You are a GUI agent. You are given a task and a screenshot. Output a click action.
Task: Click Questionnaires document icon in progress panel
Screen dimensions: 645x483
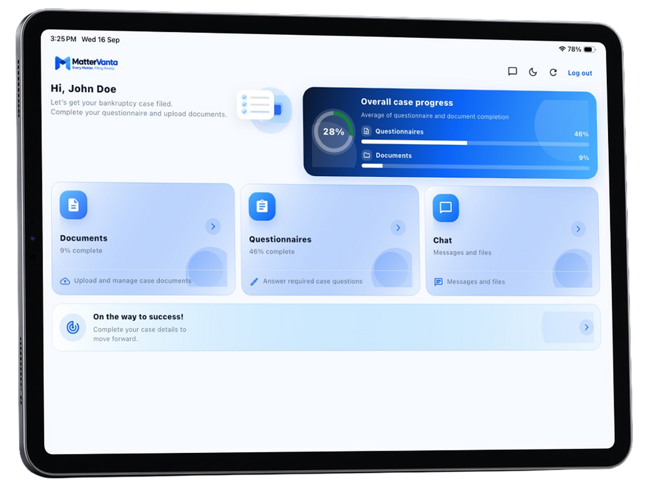click(x=367, y=131)
